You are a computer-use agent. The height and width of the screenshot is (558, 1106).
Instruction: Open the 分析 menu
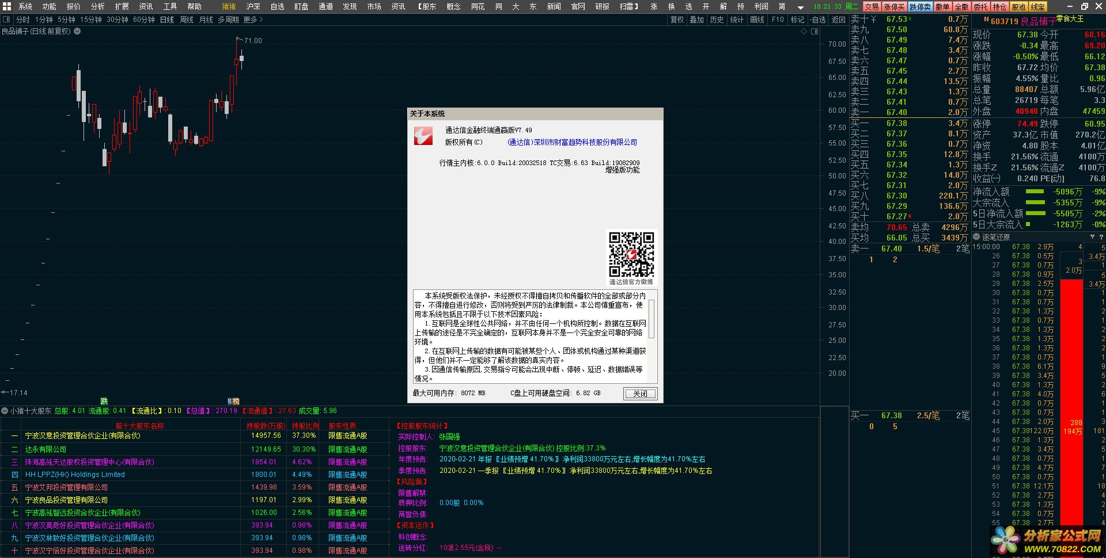(x=98, y=6)
